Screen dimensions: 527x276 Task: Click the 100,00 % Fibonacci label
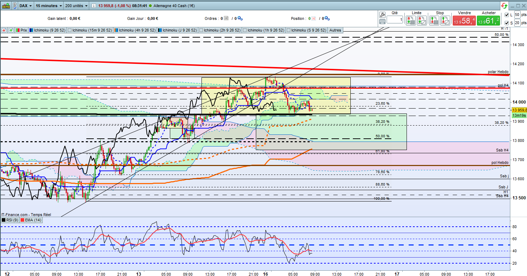(382, 199)
